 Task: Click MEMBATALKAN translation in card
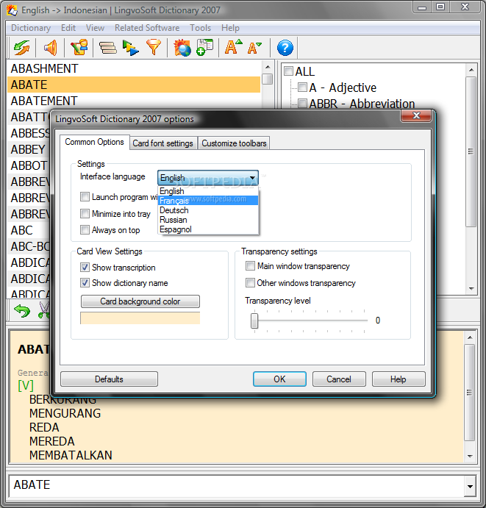coord(71,455)
